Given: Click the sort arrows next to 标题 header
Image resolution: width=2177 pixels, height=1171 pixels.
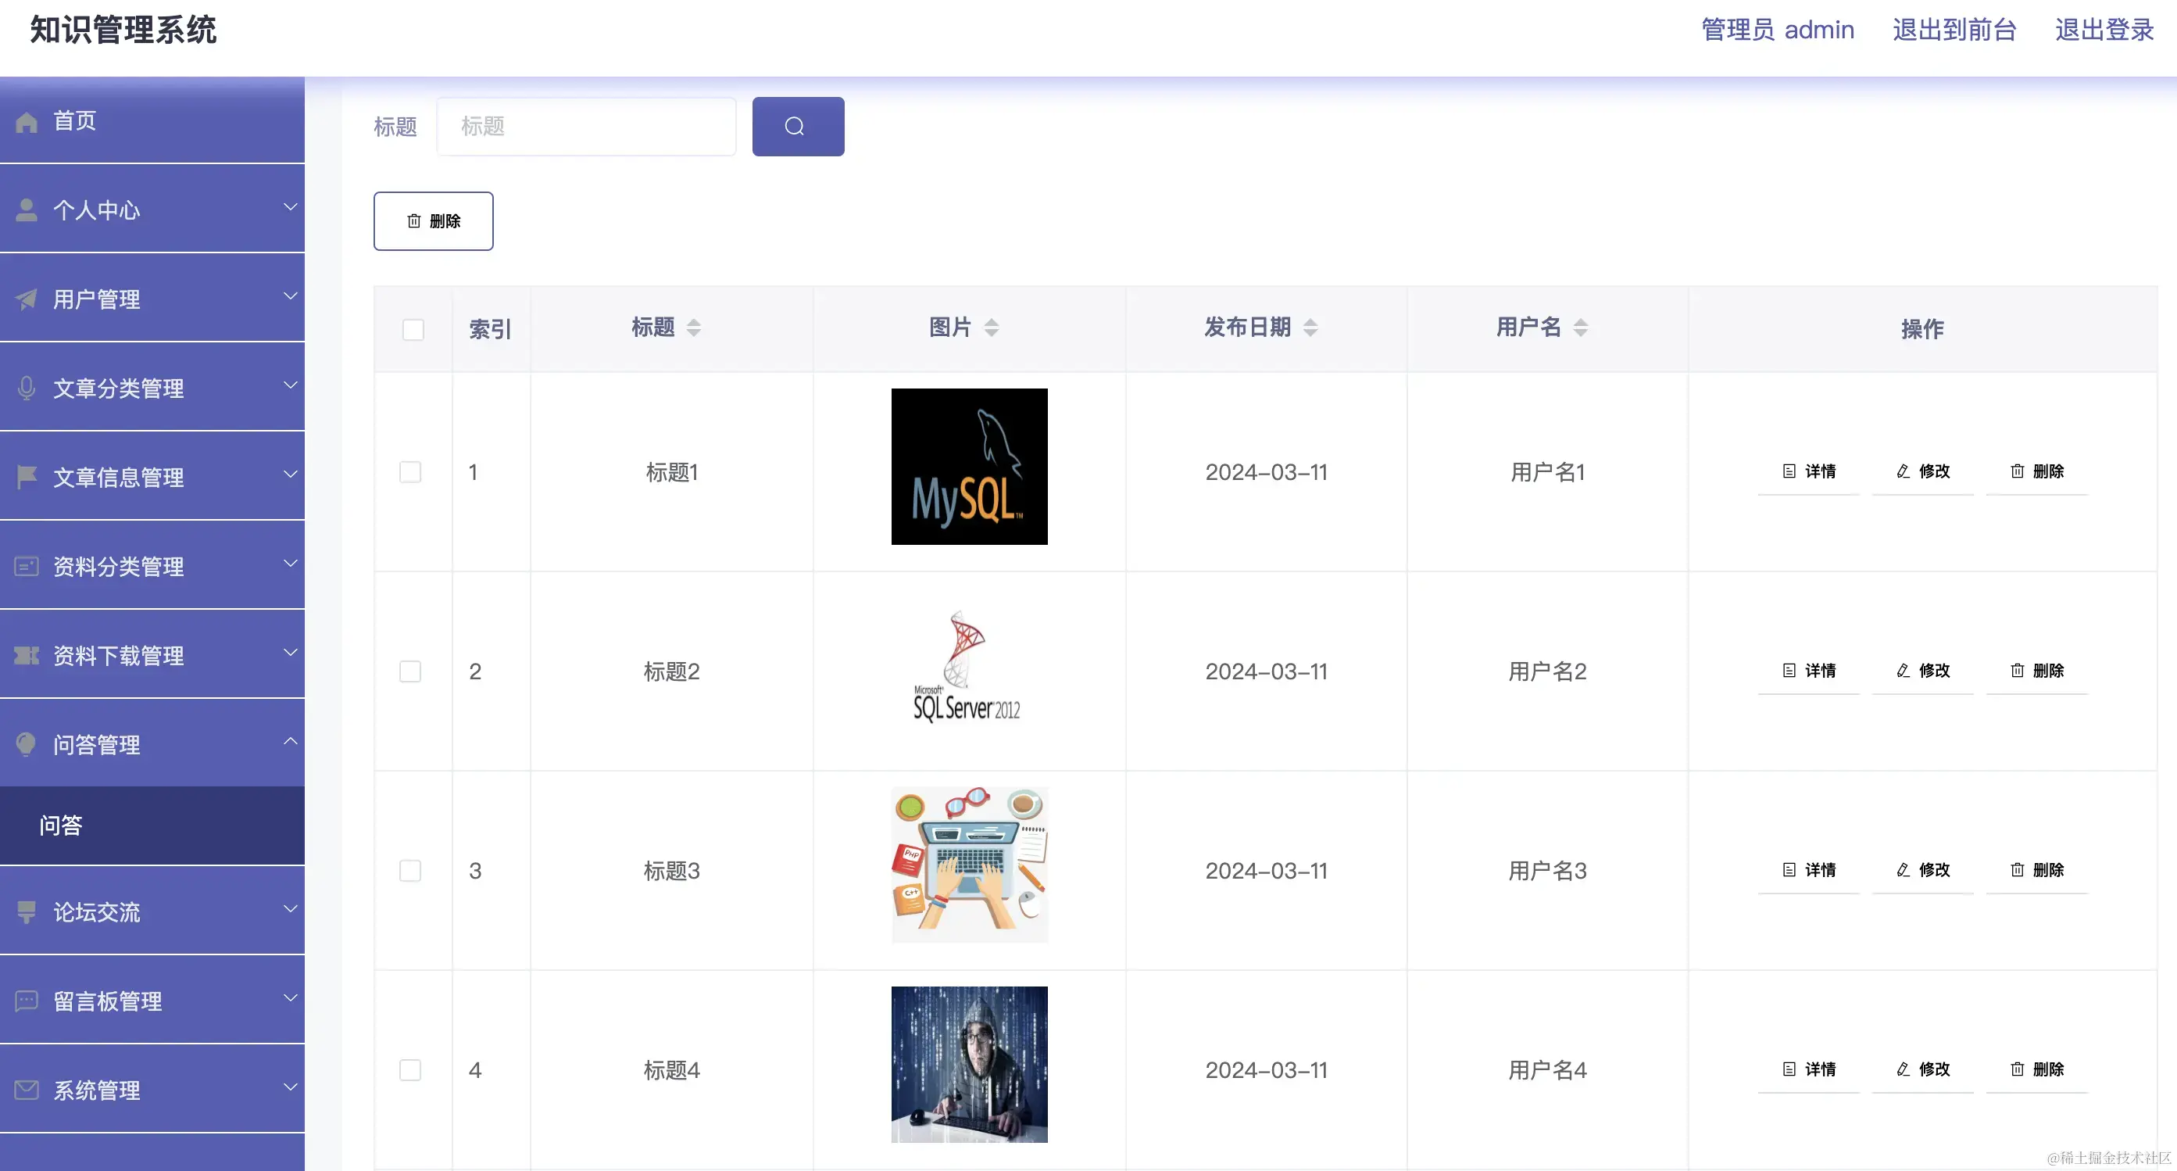Looking at the screenshot, I should tap(693, 328).
